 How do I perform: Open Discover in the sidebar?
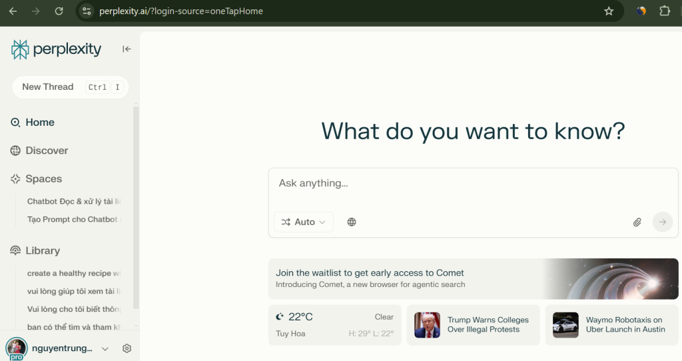coord(46,151)
